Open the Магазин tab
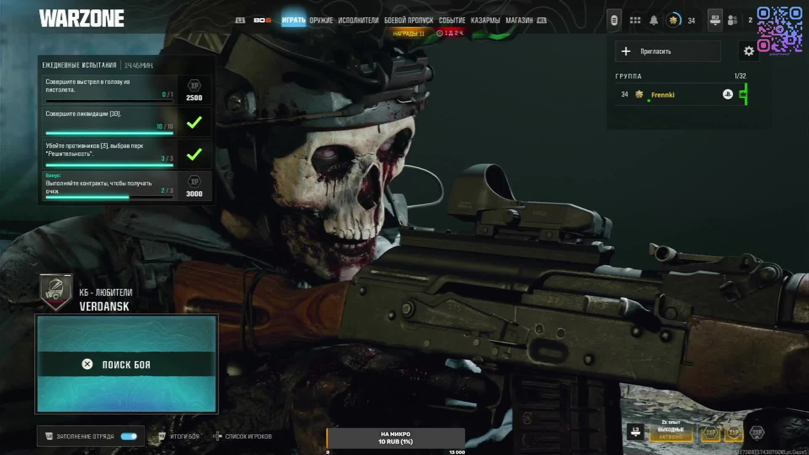The image size is (809, 455). tap(519, 20)
